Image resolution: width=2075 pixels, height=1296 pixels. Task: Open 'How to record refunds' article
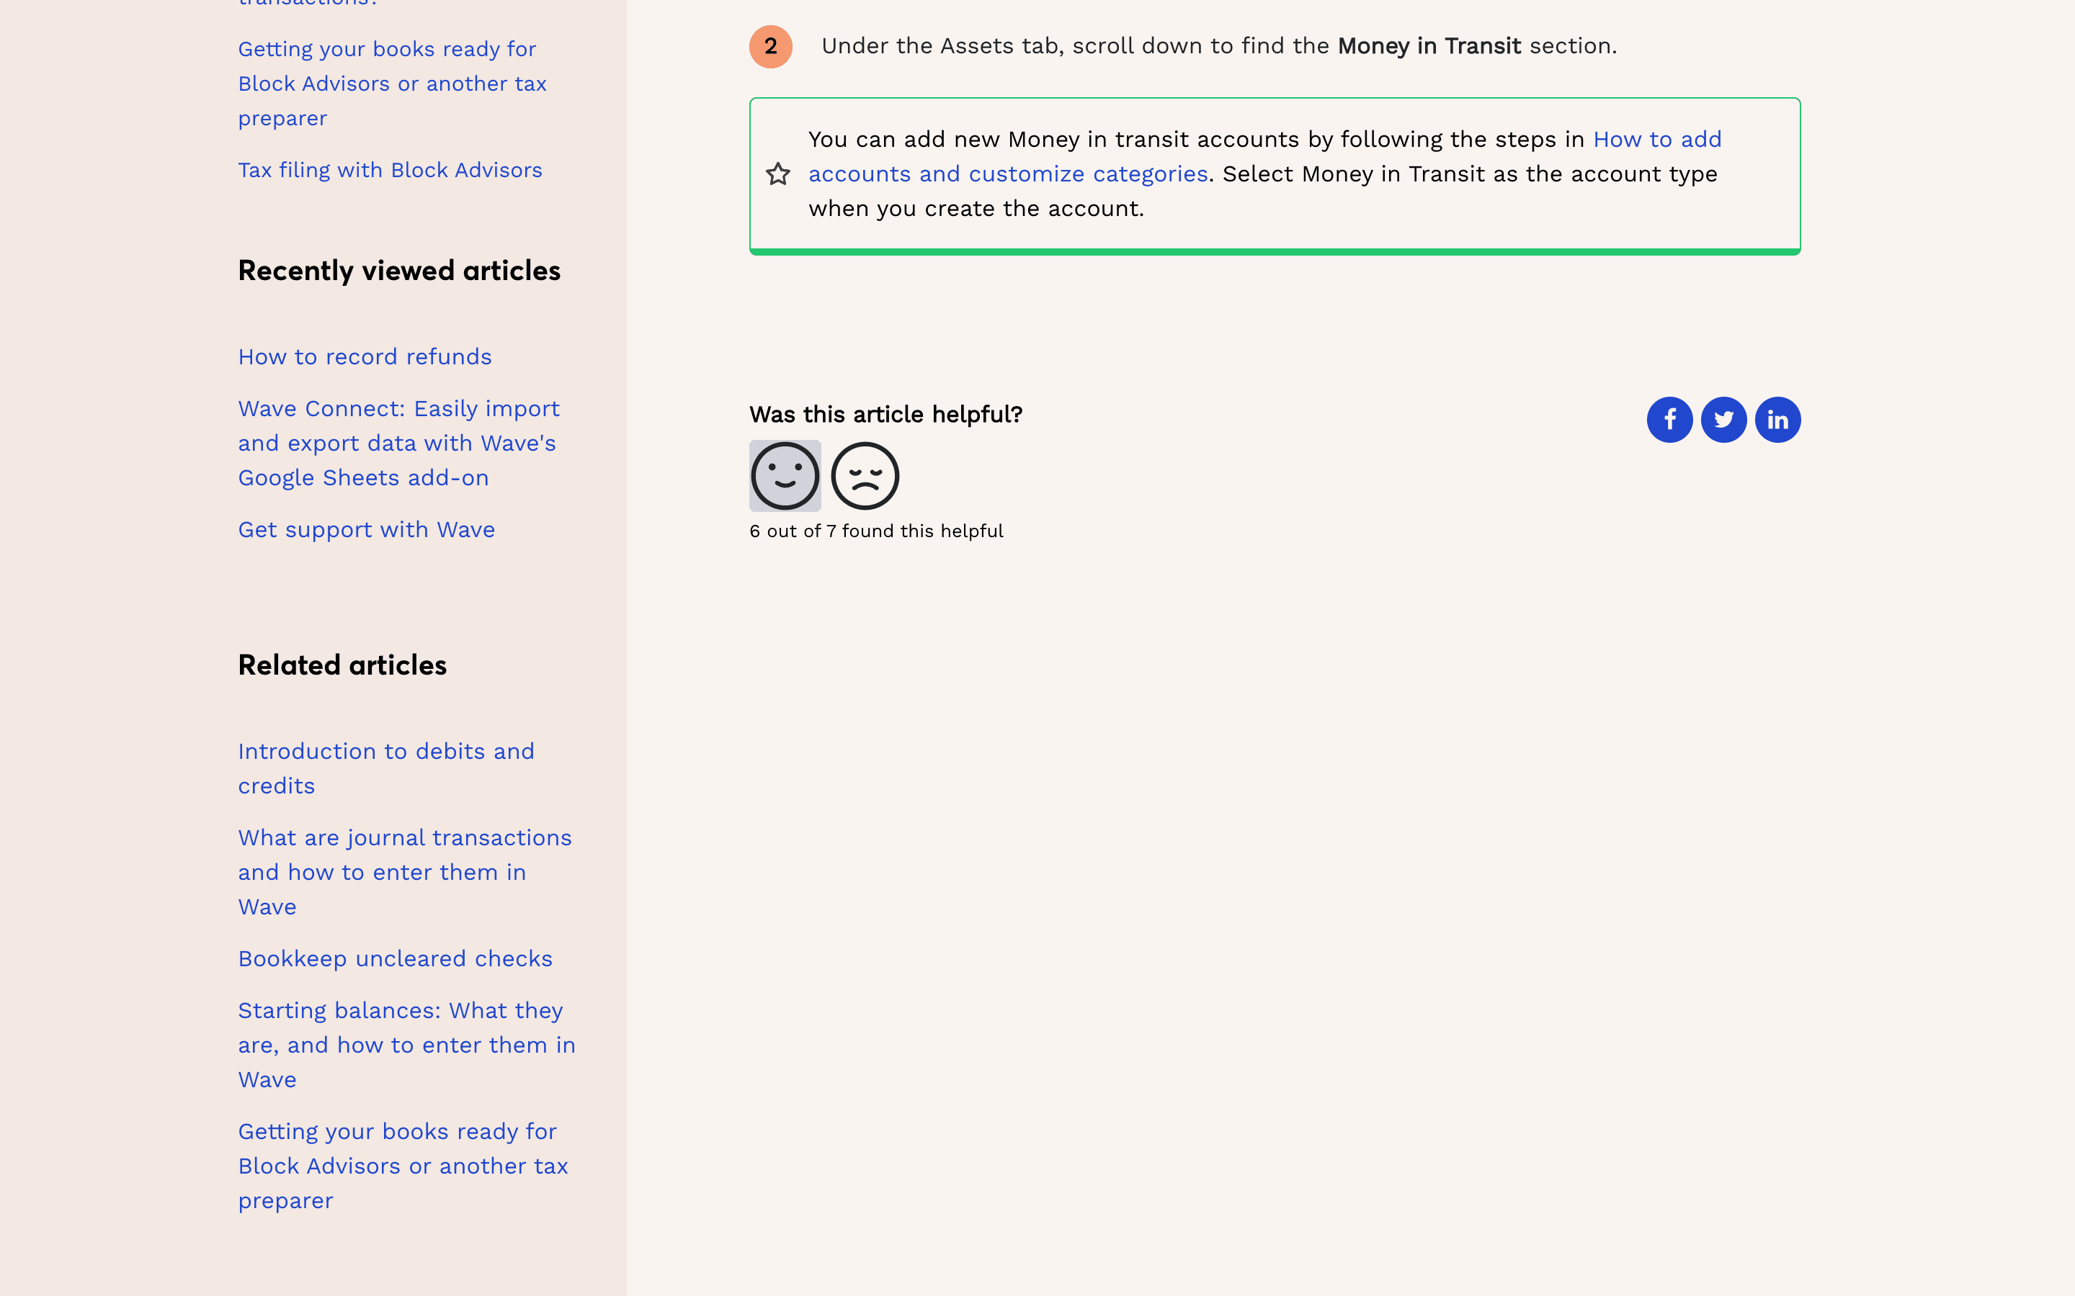[x=365, y=356]
